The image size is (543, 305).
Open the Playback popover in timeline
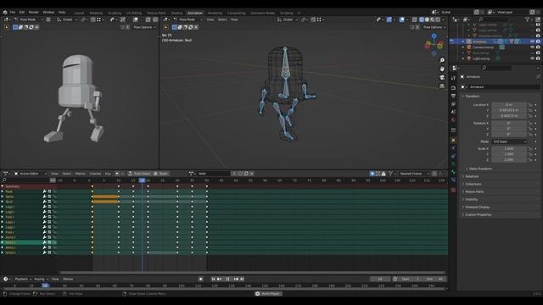click(x=23, y=279)
